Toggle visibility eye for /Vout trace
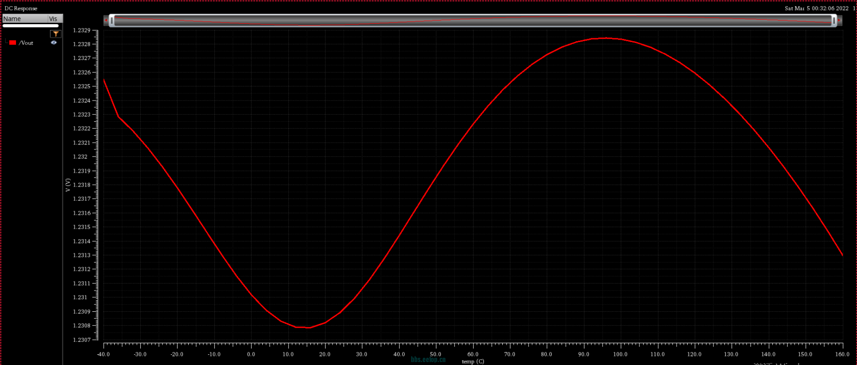This screenshot has height=365, width=857. tap(54, 43)
